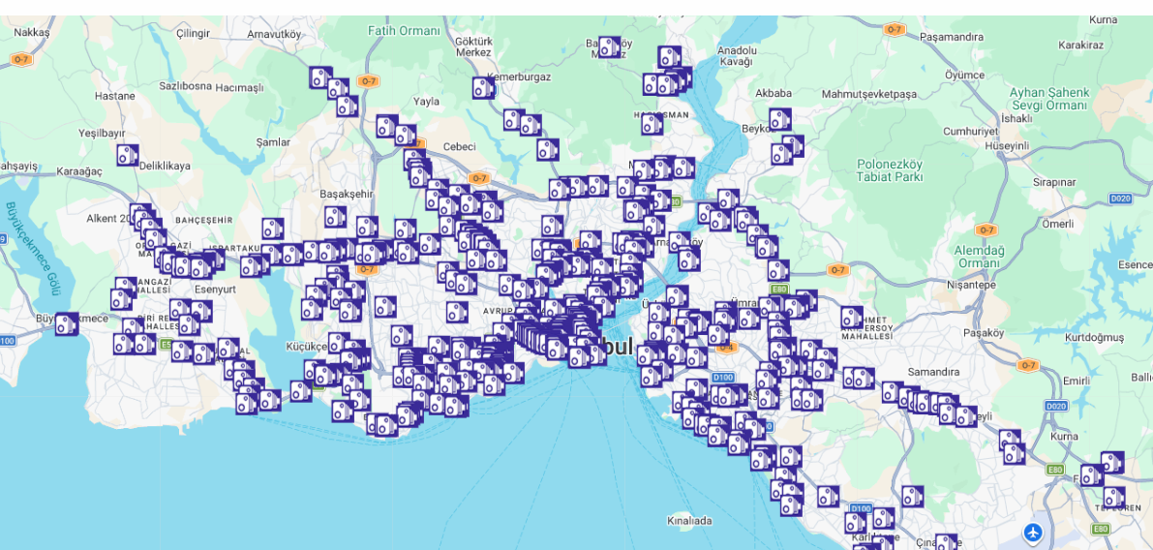Click the Kınalıada island label
This screenshot has height=550, width=1153.
(x=689, y=520)
